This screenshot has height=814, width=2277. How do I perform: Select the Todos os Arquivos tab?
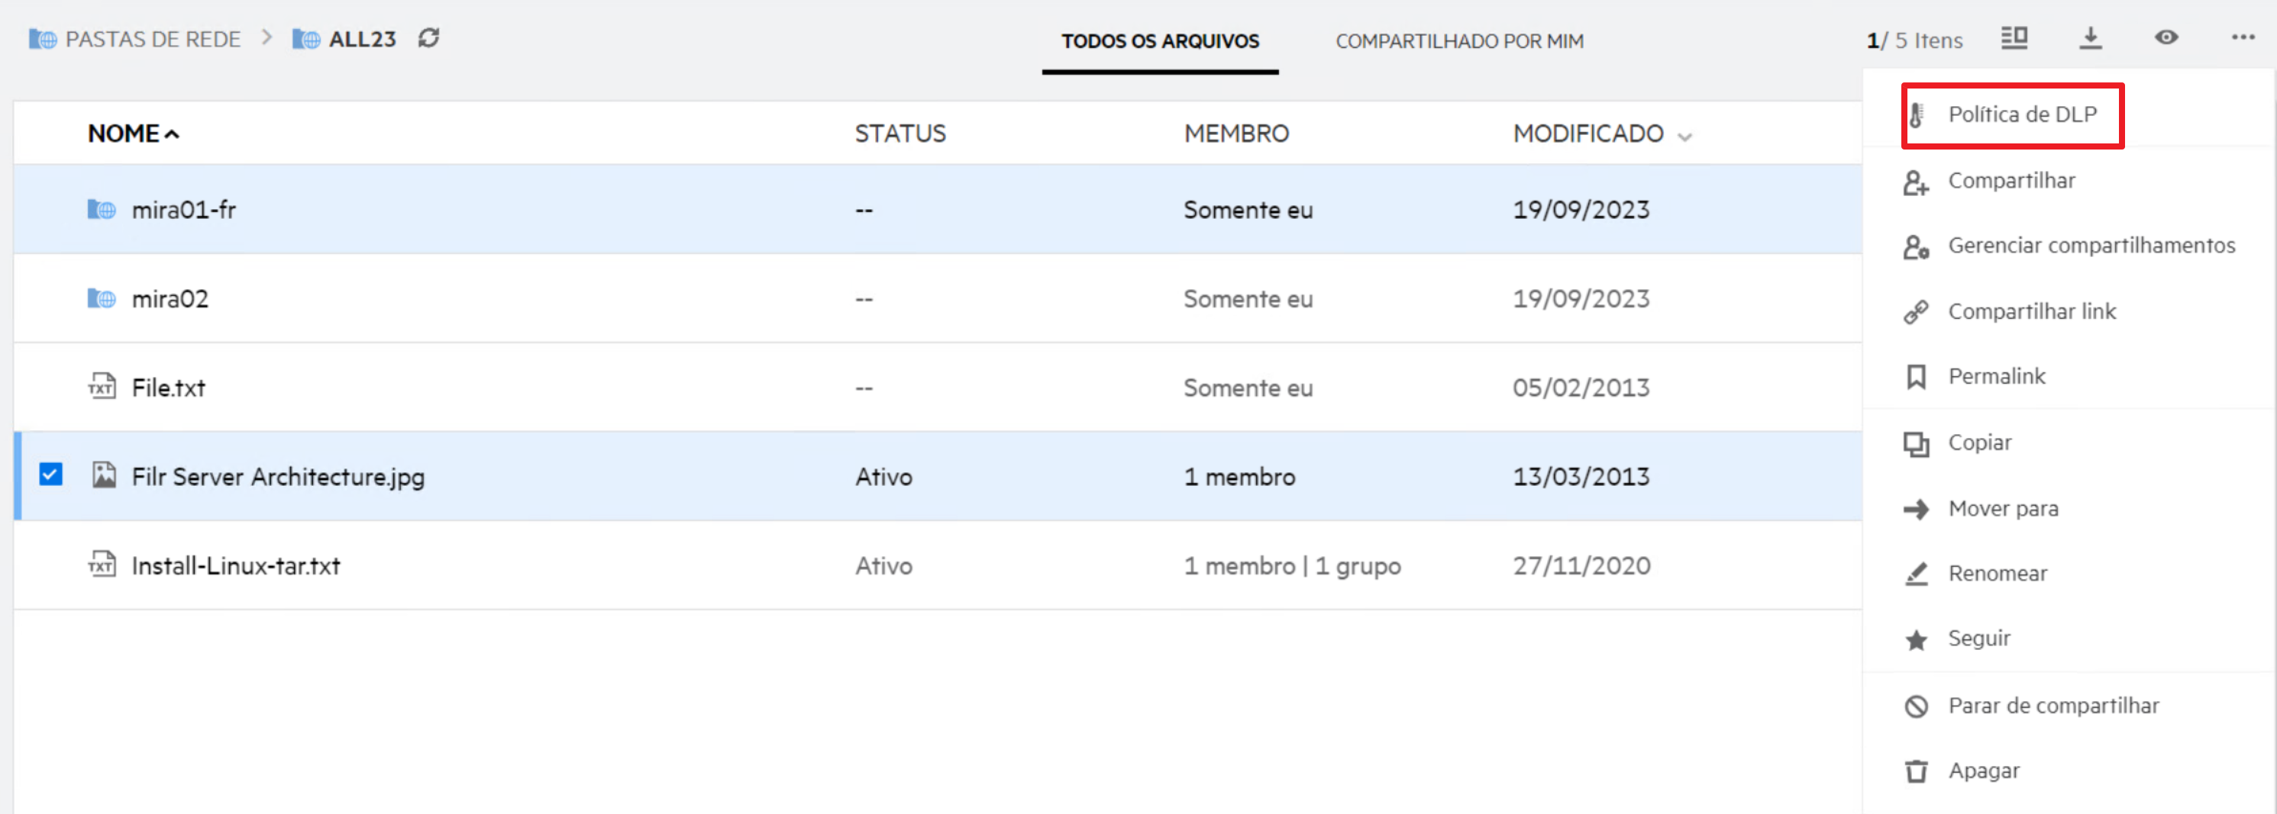[x=1160, y=41]
